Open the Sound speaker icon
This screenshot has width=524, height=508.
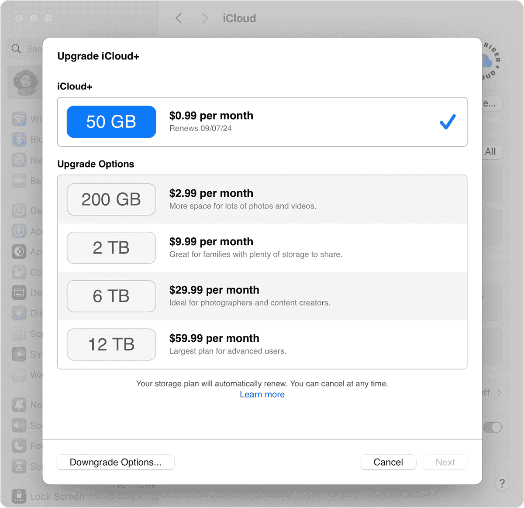19,425
